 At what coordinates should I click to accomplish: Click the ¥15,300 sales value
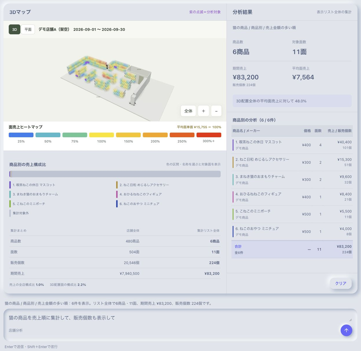click(344, 160)
